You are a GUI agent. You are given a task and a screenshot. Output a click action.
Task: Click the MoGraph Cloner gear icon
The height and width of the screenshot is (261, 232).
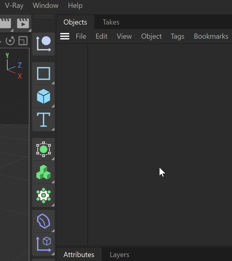point(43,195)
